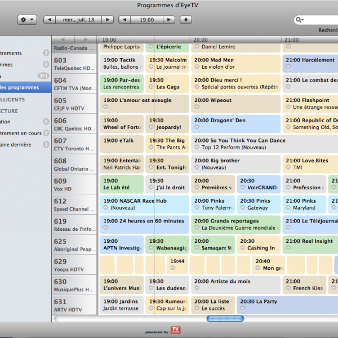Select 'trement en cours' sidebar item

21,133
